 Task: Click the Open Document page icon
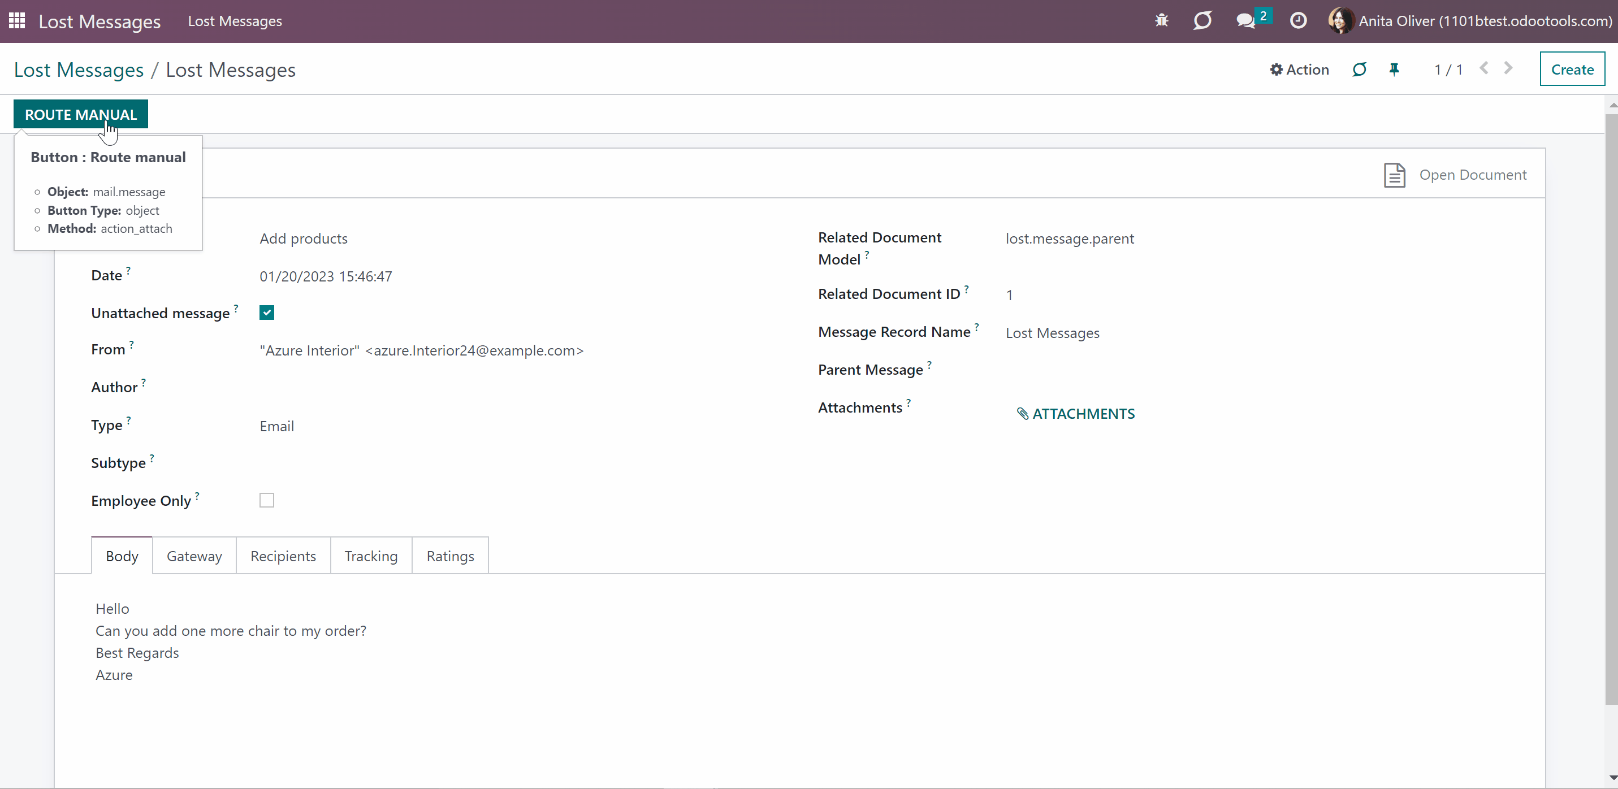tap(1394, 175)
